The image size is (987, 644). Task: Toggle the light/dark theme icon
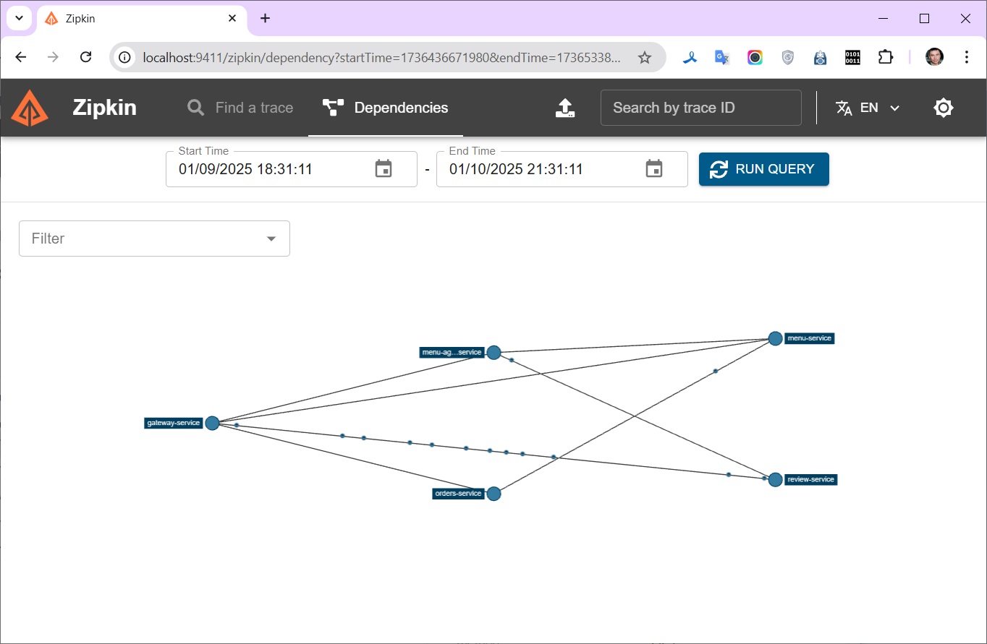click(x=943, y=108)
